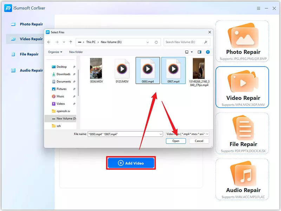281x211 pixels.
Task: Click the pin icon beside Music
Action: pyautogui.click(x=74, y=96)
